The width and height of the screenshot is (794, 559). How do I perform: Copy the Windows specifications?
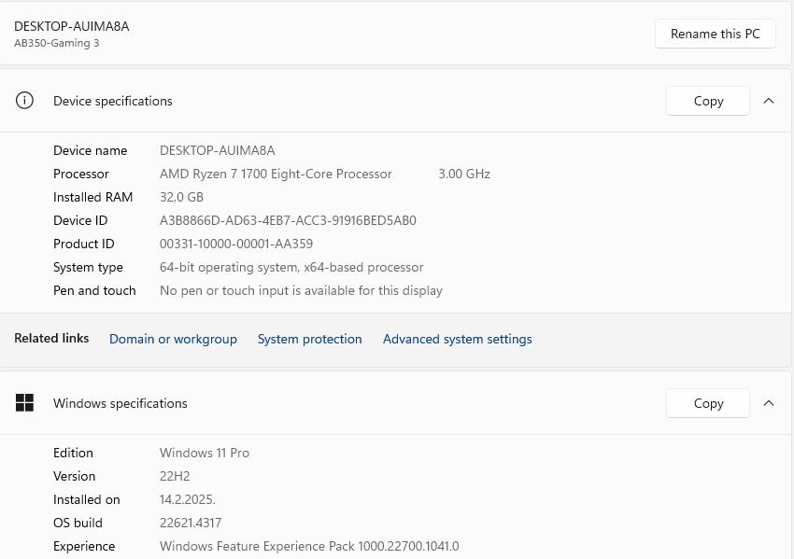tap(708, 403)
